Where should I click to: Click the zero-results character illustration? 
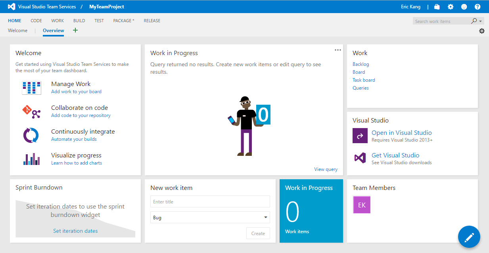[x=249, y=126]
